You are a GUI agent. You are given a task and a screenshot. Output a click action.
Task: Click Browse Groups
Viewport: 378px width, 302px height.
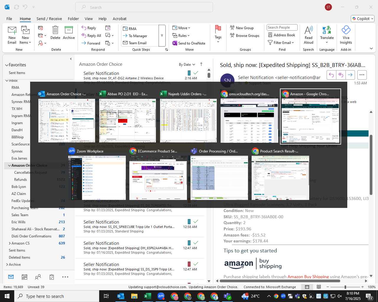245,35
